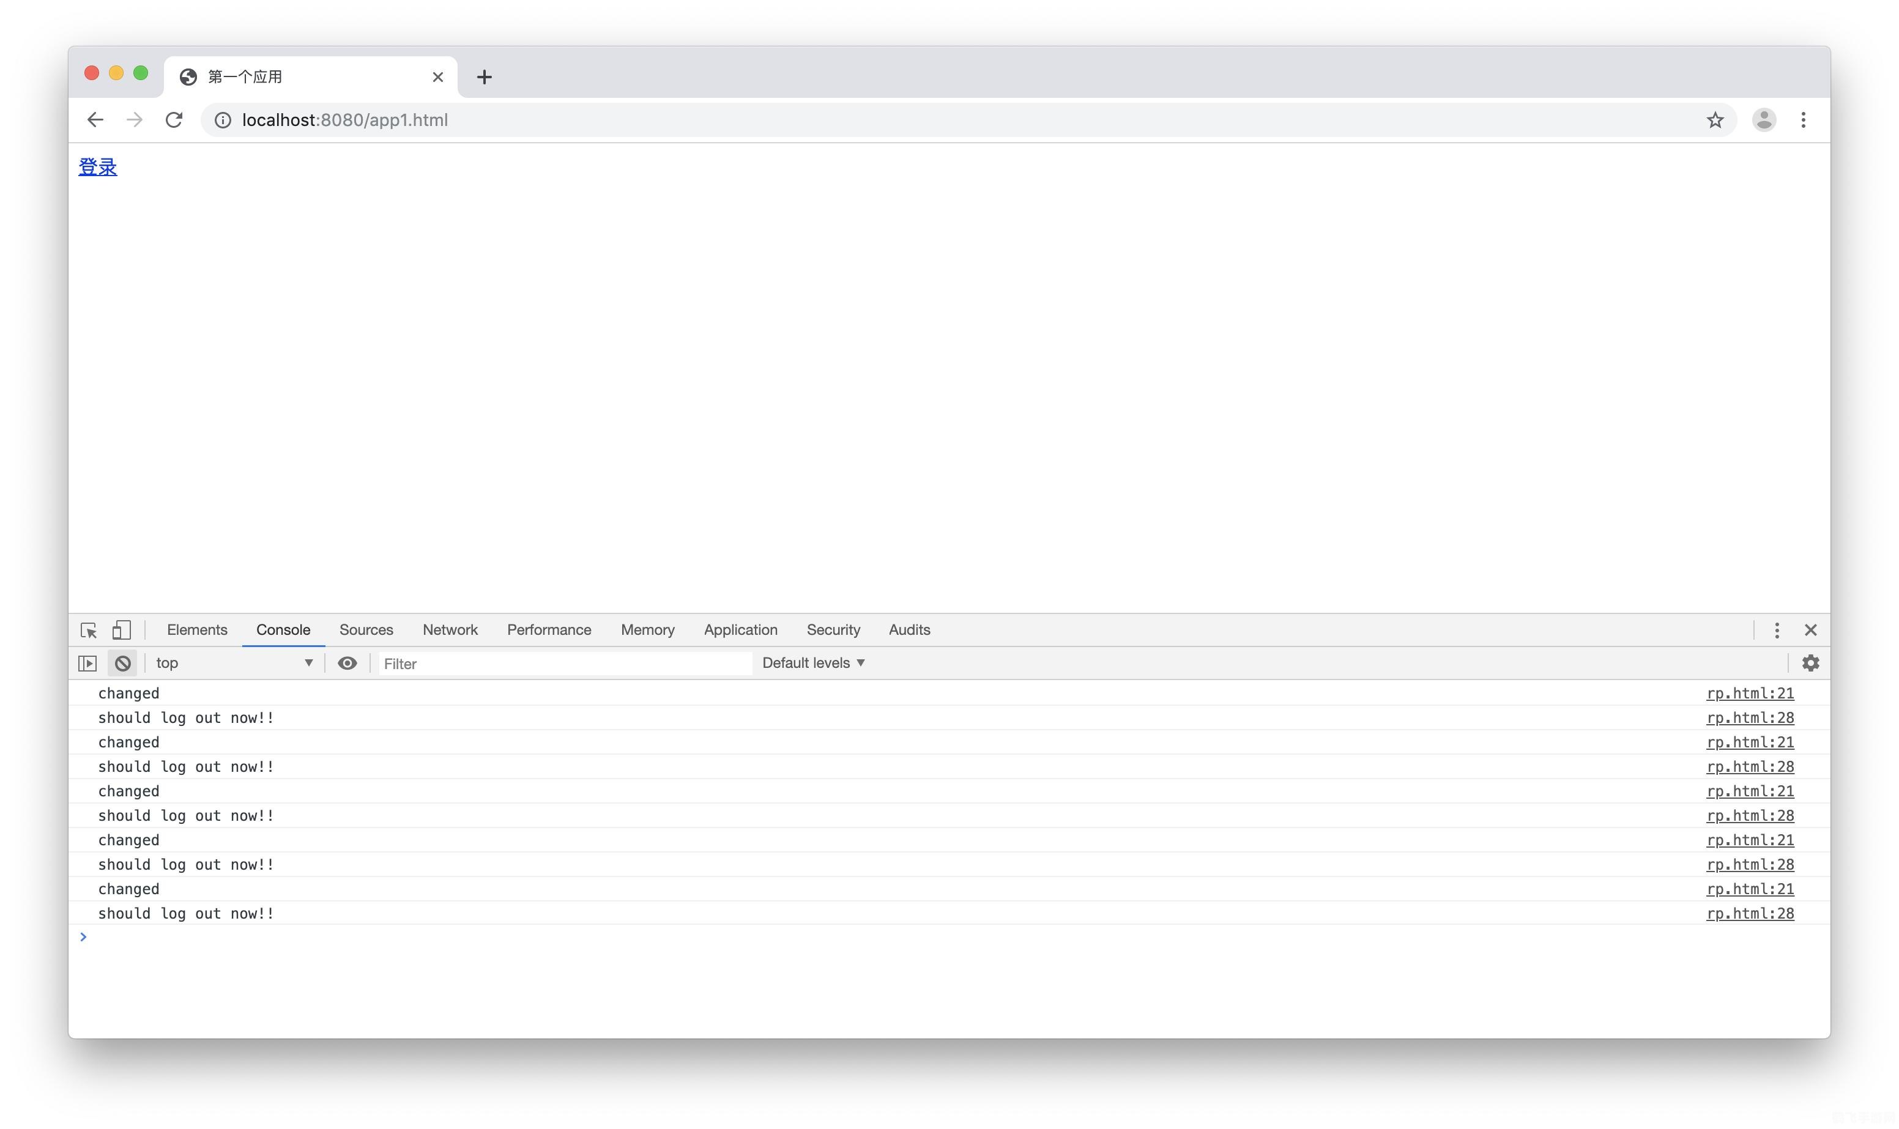The width and height of the screenshot is (1899, 1129).
Task: Open the Chrome three-dot menu
Action: point(1802,120)
